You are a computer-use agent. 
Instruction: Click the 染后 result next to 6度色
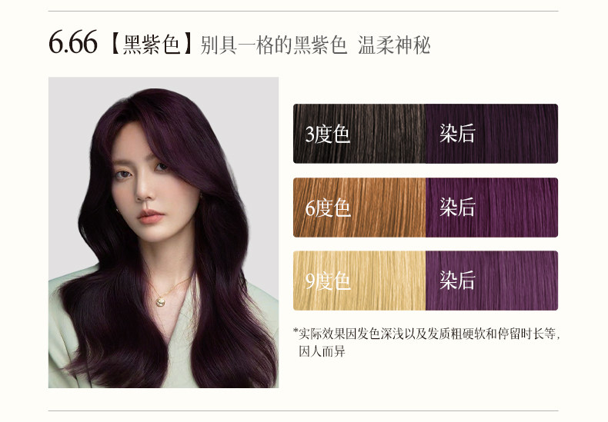tap(492, 208)
